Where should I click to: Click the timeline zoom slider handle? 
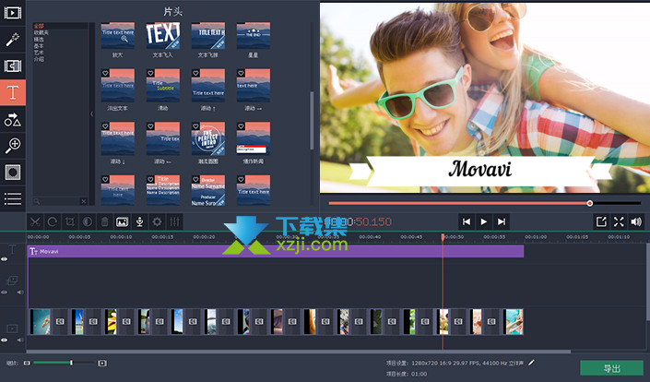click(x=71, y=363)
